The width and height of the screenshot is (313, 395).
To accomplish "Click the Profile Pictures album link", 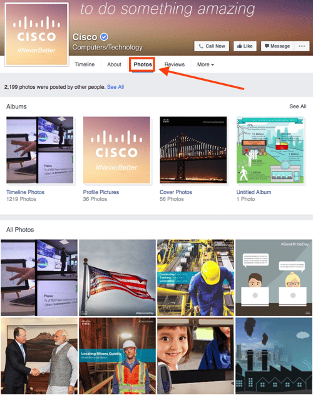I will coord(101,192).
